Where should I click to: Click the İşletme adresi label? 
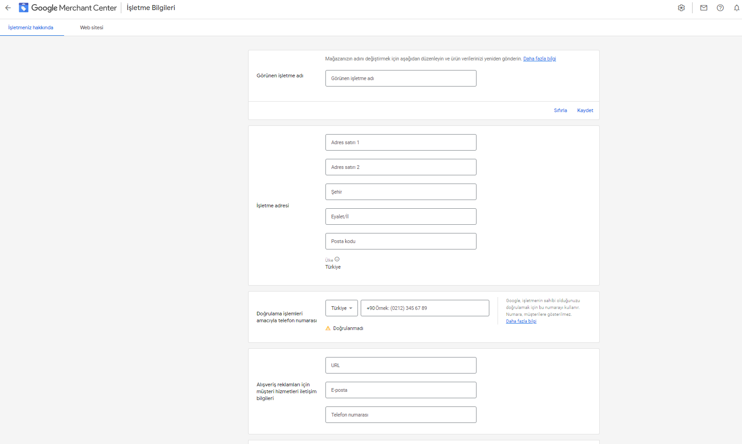[272, 206]
